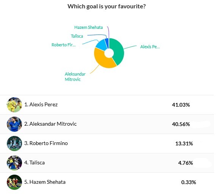Viewport: 217px width, 194px height.
Task: Click the 41.03% percentage value
Action: [181, 105]
